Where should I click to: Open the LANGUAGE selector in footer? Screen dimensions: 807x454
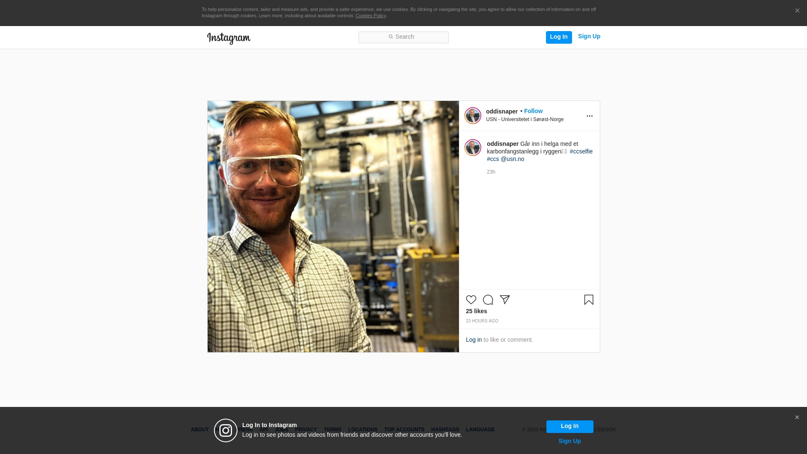coord(480,430)
